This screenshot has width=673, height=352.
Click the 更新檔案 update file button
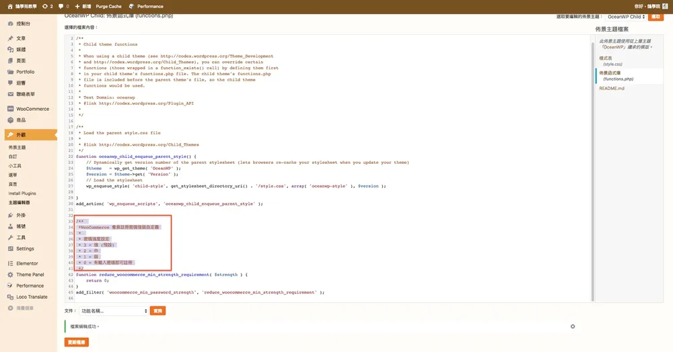click(x=77, y=342)
